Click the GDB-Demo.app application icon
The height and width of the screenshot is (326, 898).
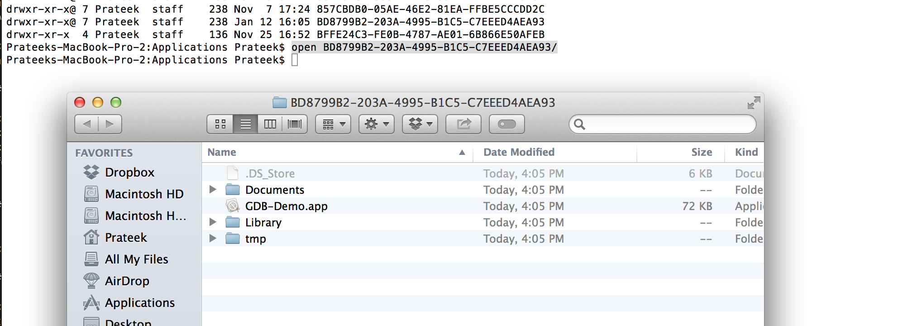(233, 206)
